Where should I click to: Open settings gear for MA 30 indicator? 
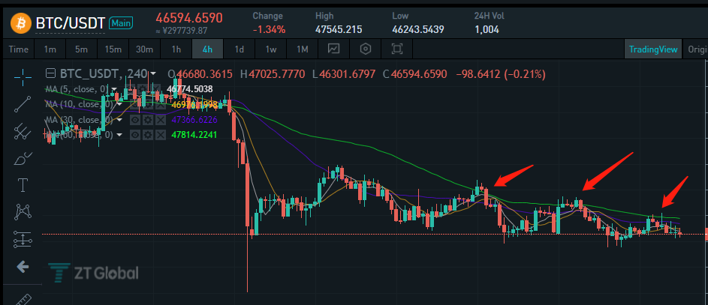click(147, 120)
